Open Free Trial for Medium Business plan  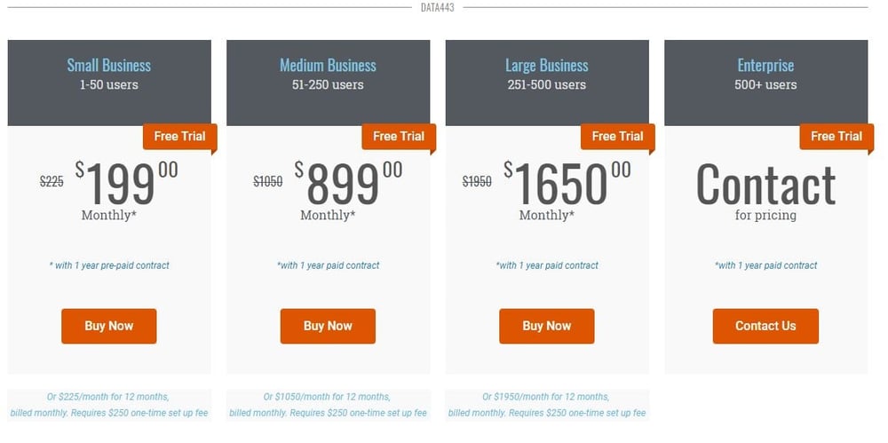pos(399,137)
